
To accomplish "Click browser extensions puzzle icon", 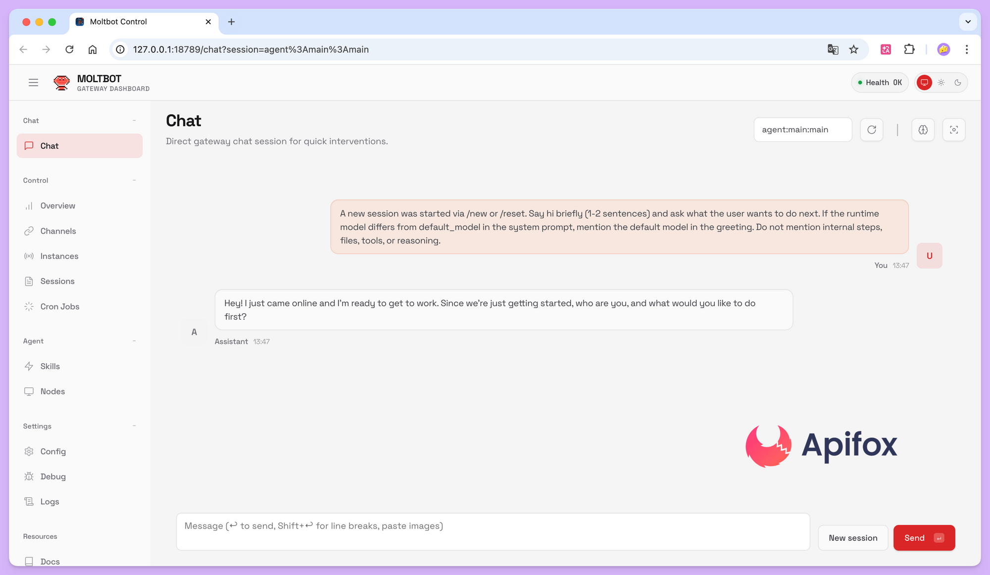I will point(909,49).
